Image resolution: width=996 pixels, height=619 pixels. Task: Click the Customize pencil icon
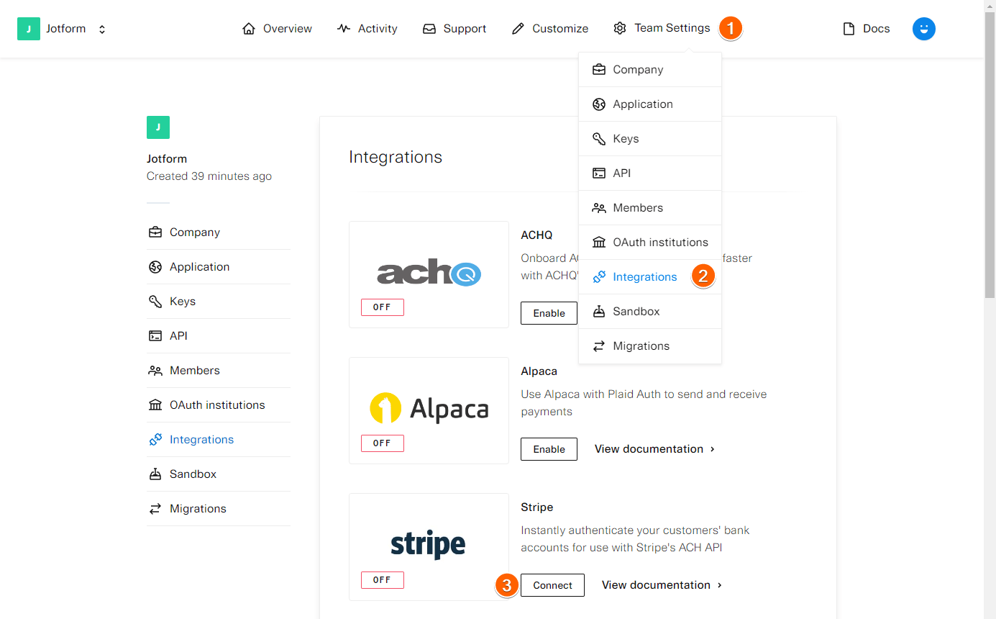[x=518, y=29]
